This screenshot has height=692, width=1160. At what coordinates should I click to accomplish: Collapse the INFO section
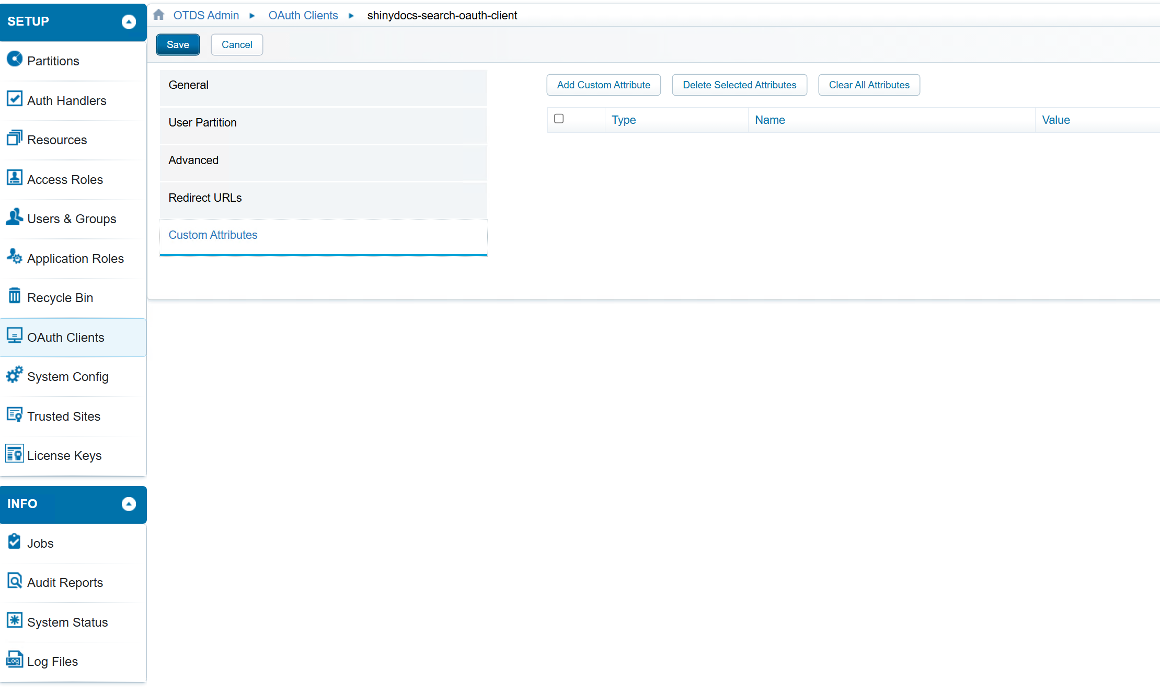coord(129,504)
